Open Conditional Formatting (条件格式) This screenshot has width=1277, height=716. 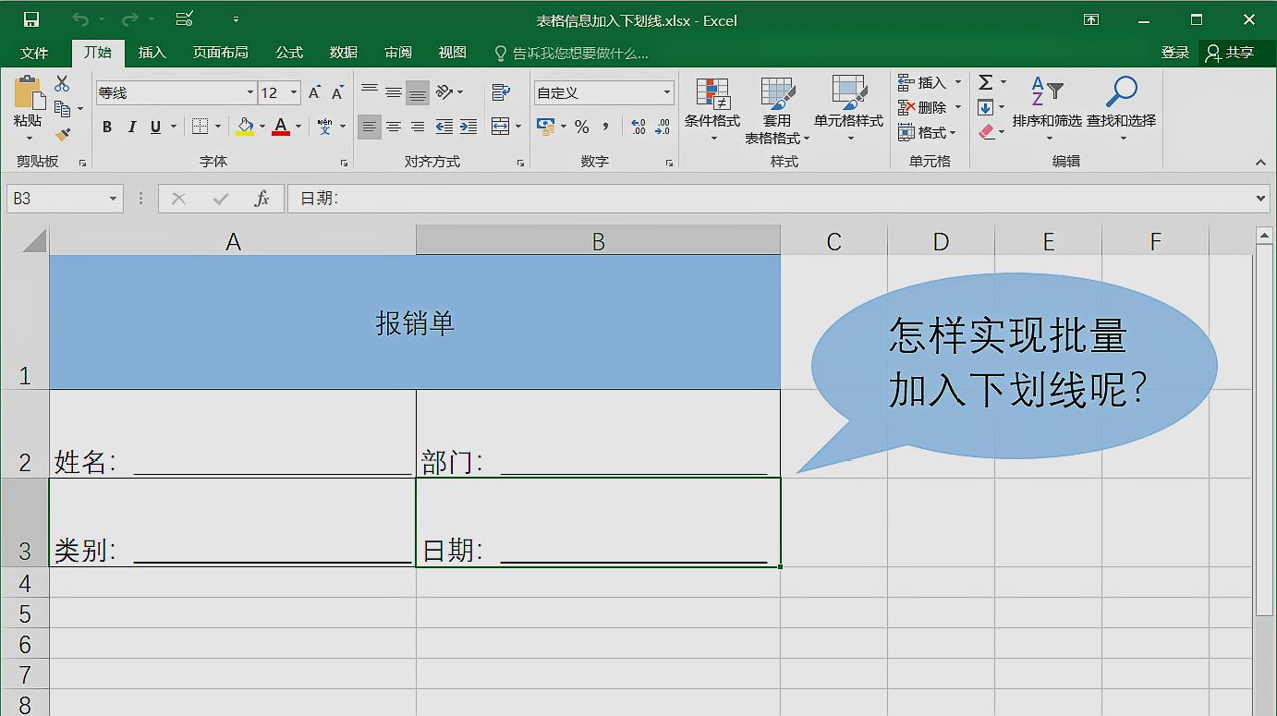[x=711, y=110]
